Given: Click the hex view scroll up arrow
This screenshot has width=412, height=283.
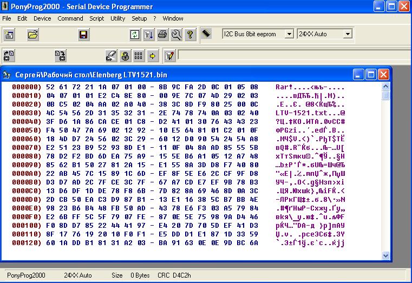Looking at the screenshot, I should tap(385, 87).
